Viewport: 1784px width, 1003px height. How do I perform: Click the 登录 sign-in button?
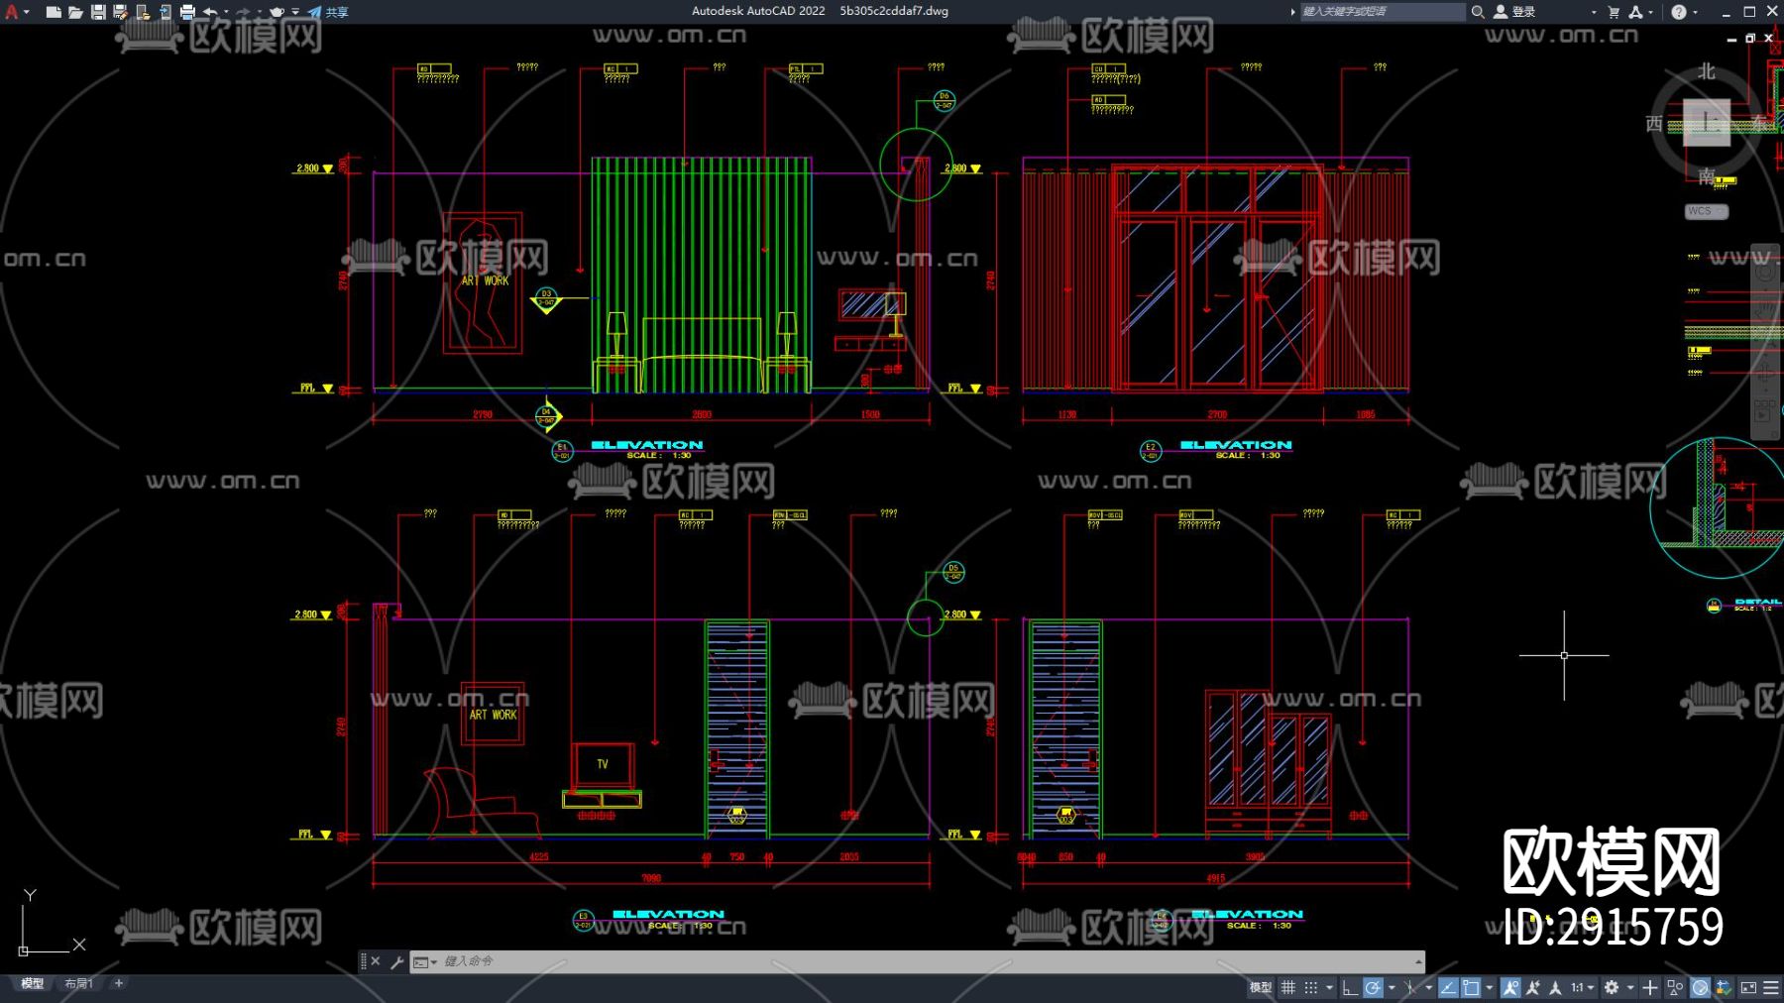click(1515, 12)
